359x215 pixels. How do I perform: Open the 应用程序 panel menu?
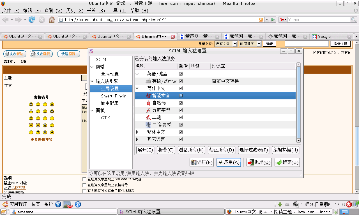point(15,204)
